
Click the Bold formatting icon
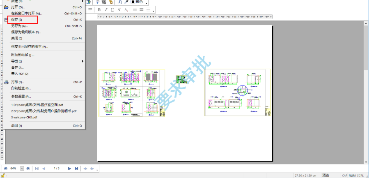coord(99,9)
